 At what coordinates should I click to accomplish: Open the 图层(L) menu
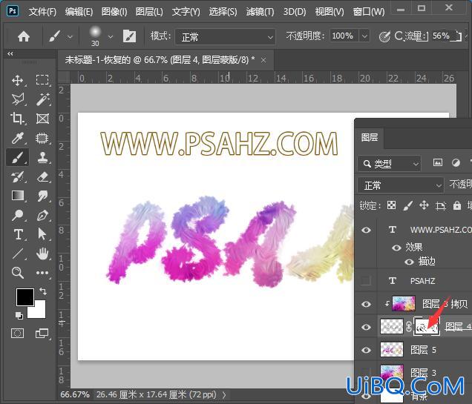(x=149, y=12)
